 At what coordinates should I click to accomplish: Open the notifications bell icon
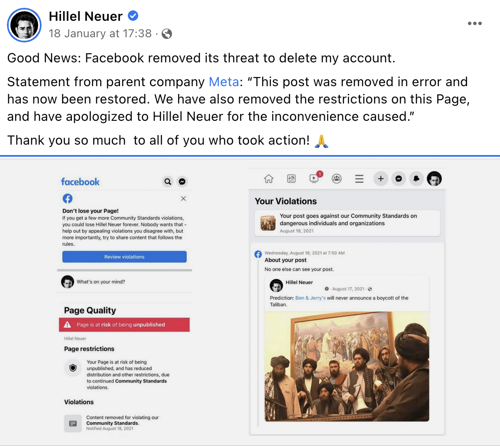416,179
